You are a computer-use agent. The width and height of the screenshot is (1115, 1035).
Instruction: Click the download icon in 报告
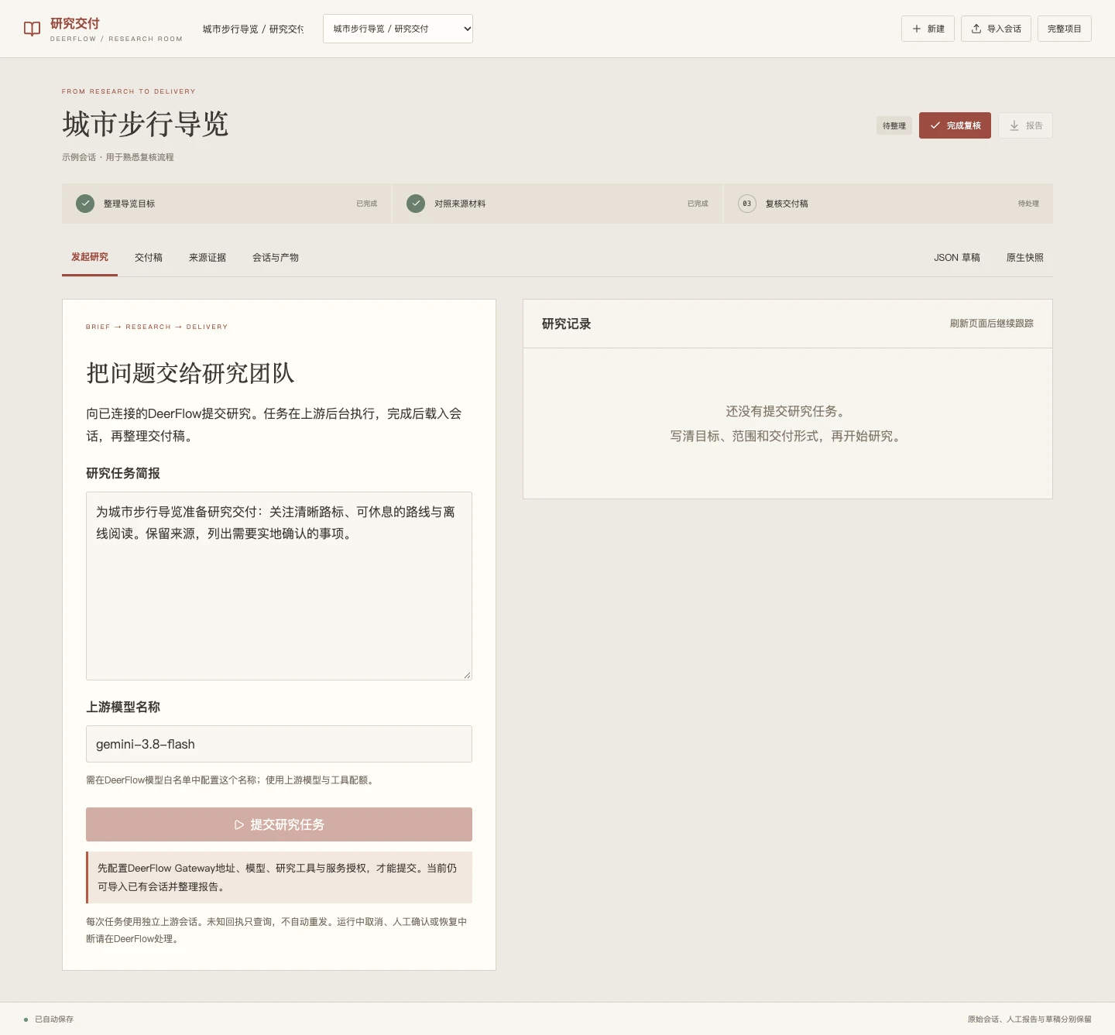(1014, 125)
